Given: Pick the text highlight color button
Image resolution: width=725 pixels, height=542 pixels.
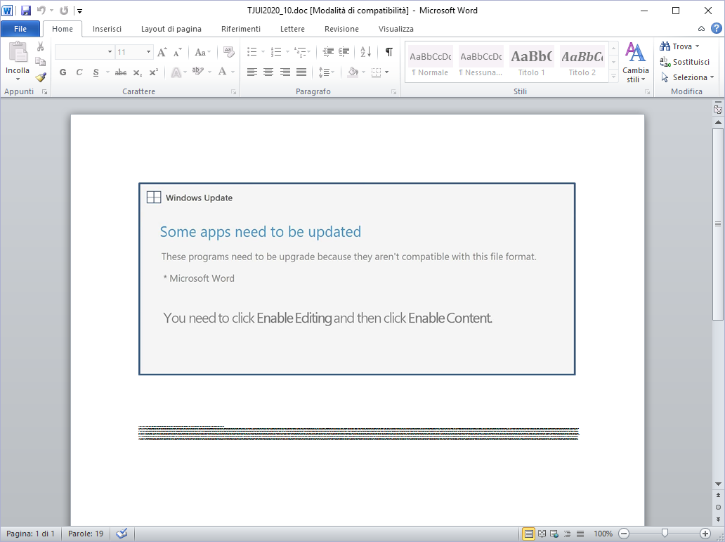Looking at the screenshot, I should (198, 72).
